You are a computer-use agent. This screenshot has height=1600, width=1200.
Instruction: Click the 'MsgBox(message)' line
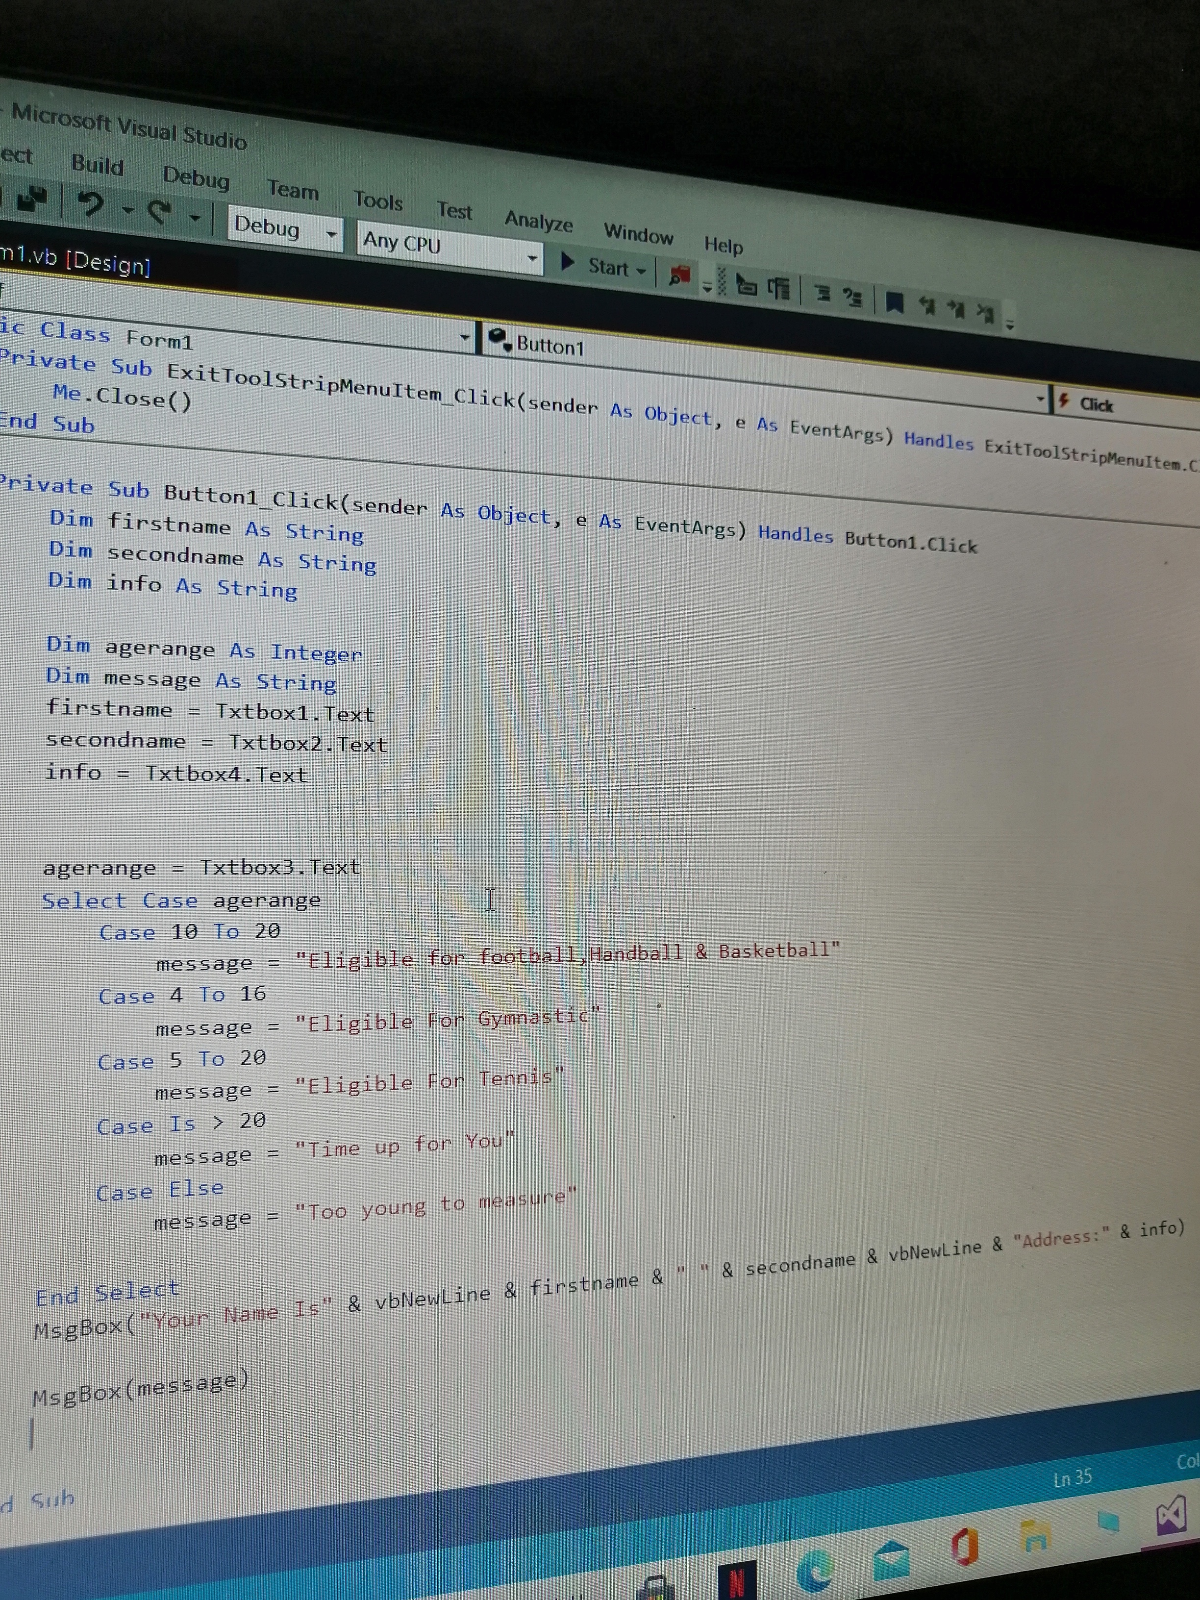(141, 1389)
